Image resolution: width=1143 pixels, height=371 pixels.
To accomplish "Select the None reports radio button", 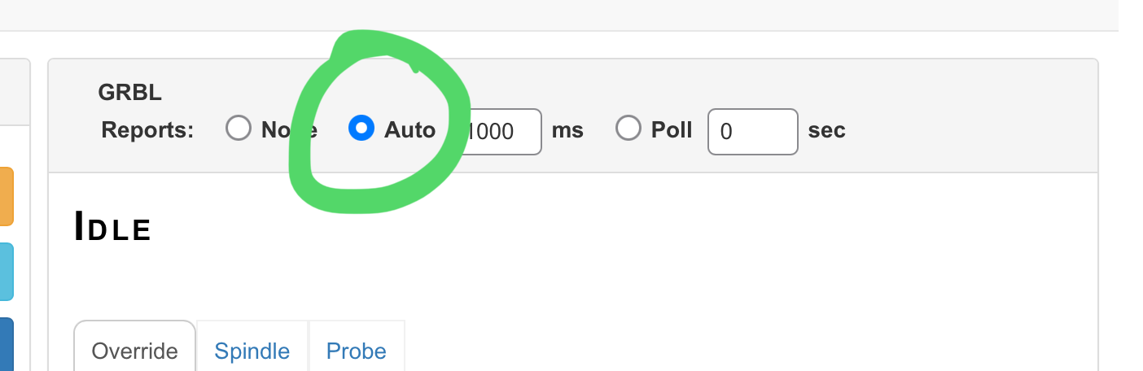I will (x=239, y=129).
